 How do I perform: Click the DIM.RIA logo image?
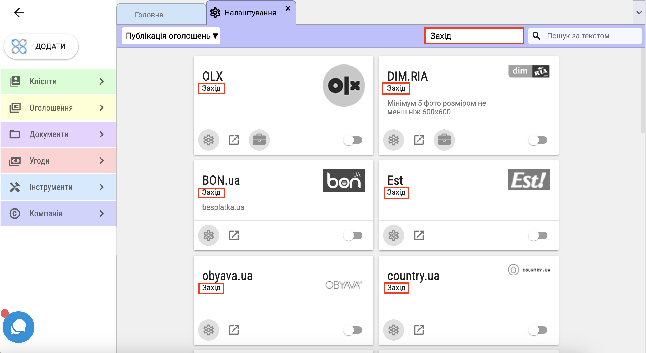tap(529, 71)
